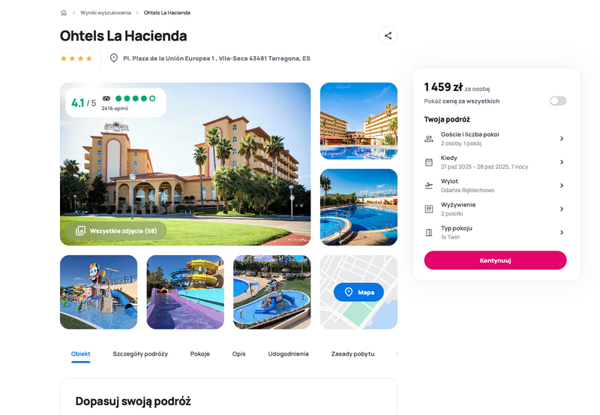The width and height of the screenshot is (600, 415).
Task: Click the calendar icon next to Kiedy
Action: (429, 162)
